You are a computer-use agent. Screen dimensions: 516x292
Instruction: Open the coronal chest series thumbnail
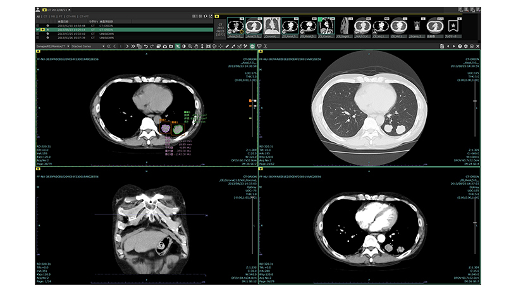[273, 26]
